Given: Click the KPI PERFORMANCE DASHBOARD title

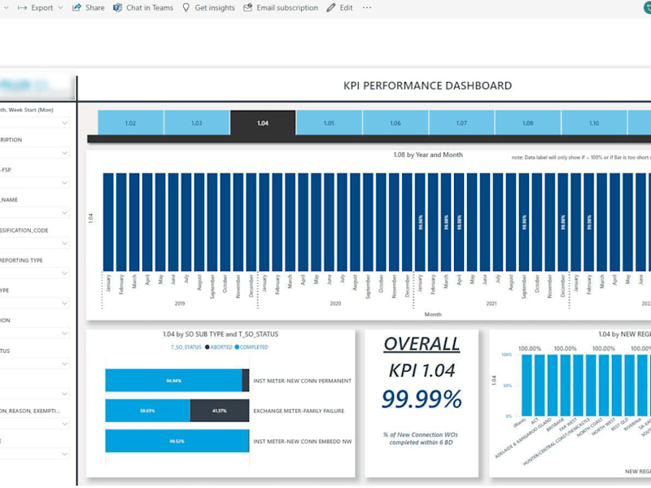Looking at the screenshot, I should point(428,85).
